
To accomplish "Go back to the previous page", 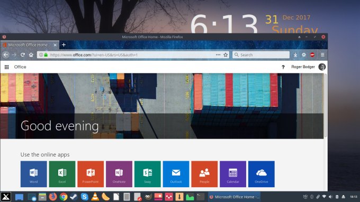I will click(x=6, y=55).
